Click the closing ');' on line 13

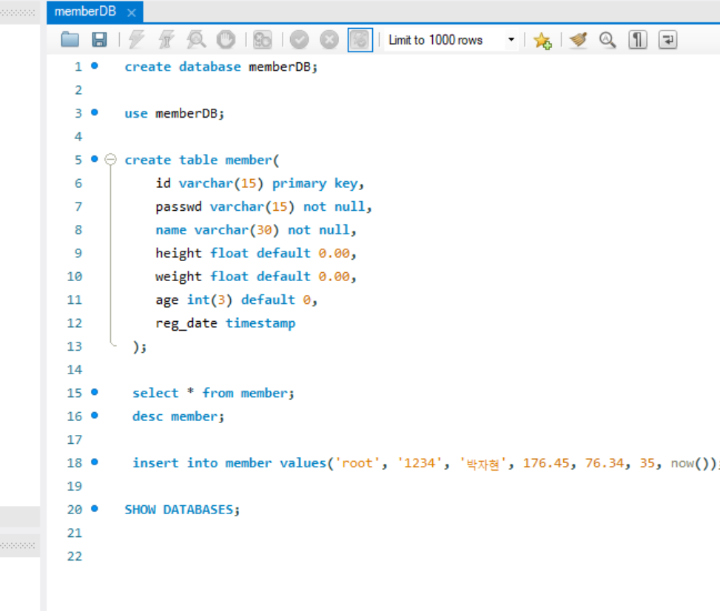tap(140, 347)
